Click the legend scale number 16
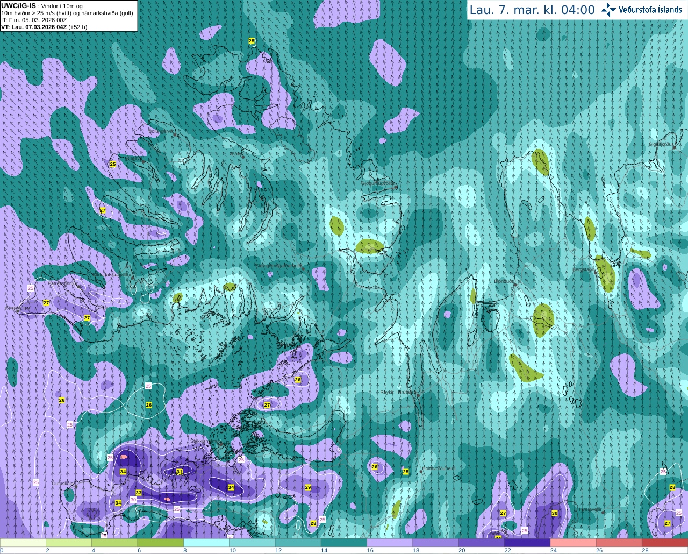The width and height of the screenshot is (688, 554). 370,550
